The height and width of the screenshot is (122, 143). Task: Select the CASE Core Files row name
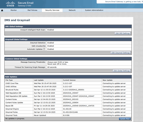click(x=12, y=83)
